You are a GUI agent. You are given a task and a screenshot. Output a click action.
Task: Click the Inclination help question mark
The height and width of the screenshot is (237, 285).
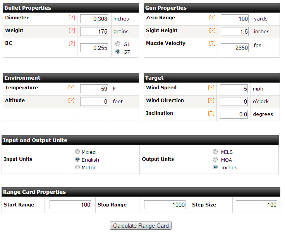(x=211, y=113)
